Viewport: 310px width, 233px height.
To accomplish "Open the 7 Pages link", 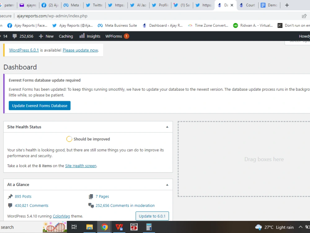I will [102, 196].
